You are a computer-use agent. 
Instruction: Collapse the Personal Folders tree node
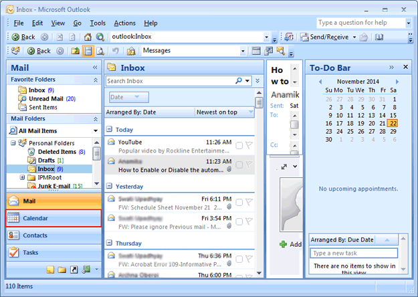(x=13, y=143)
